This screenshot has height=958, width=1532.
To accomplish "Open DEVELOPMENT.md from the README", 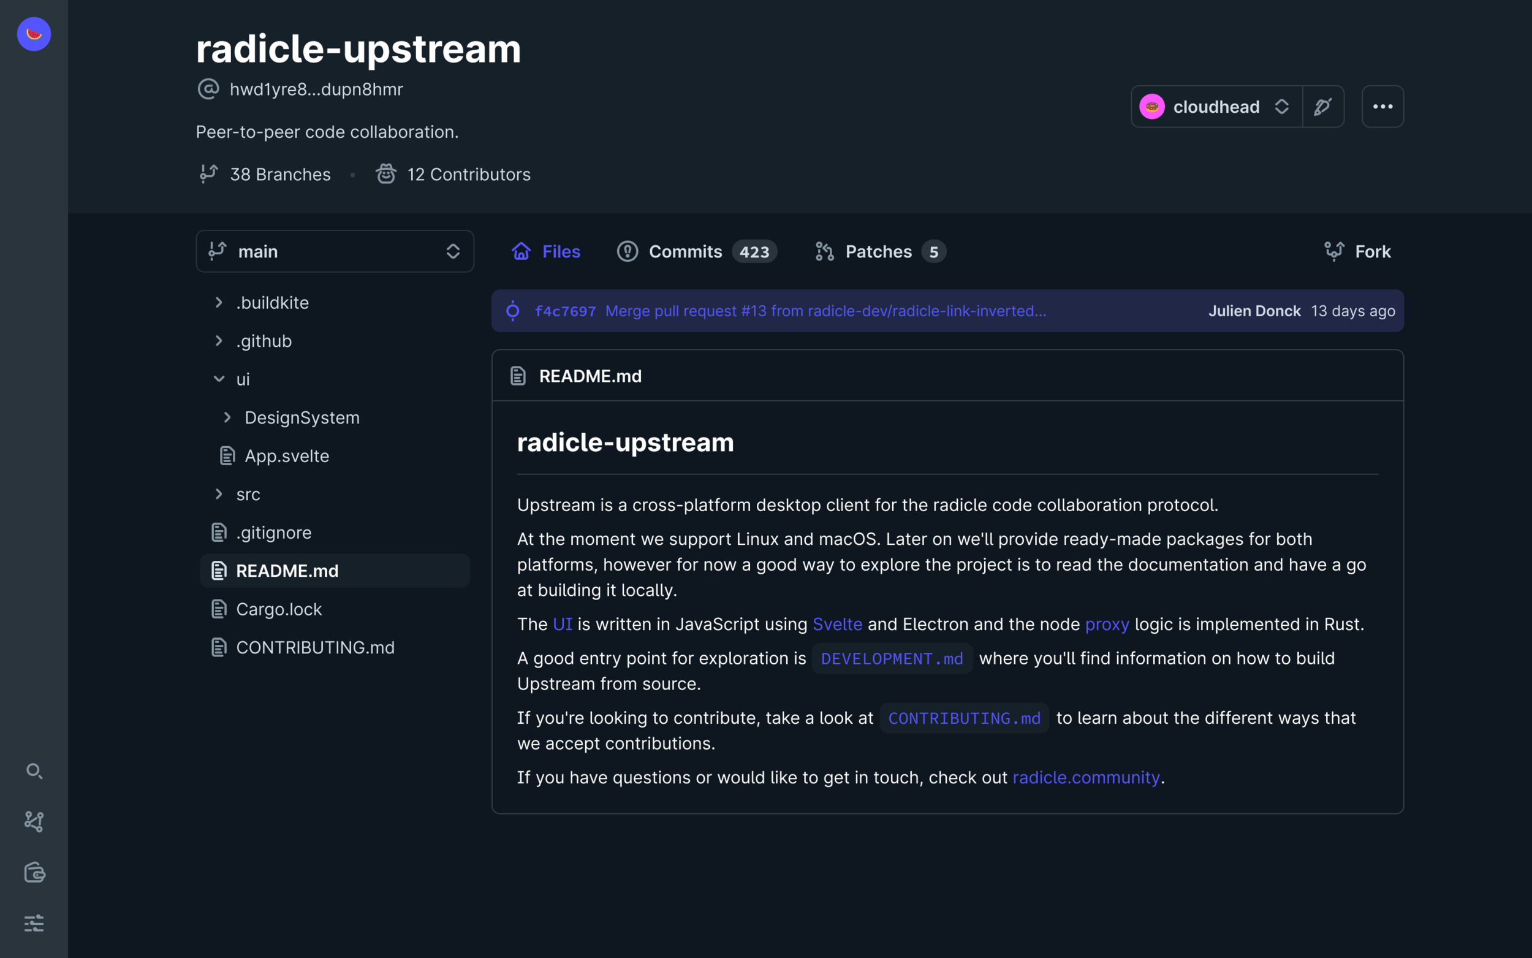I will (x=892, y=658).
